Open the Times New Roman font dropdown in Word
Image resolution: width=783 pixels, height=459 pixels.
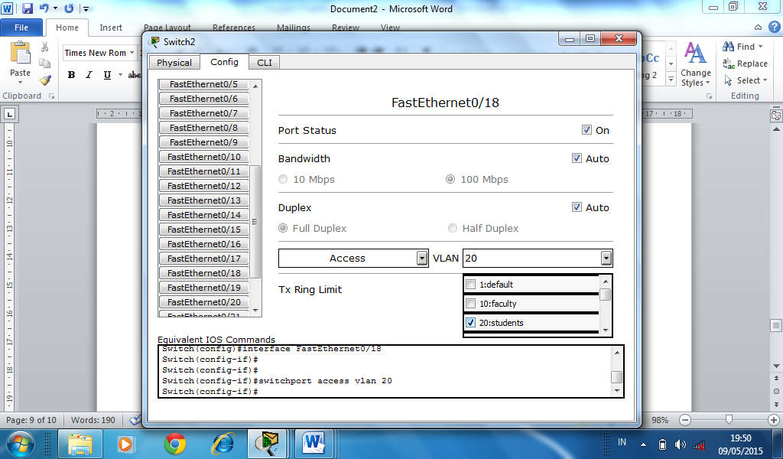click(x=132, y=53)
